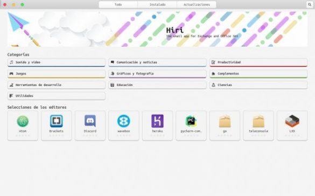Open the LXD app icon

(292, 121)
